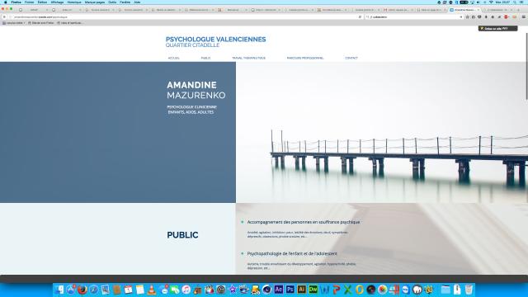
Task: Click the Wix 'Créez un site' banner
Action: coord(497,29)
